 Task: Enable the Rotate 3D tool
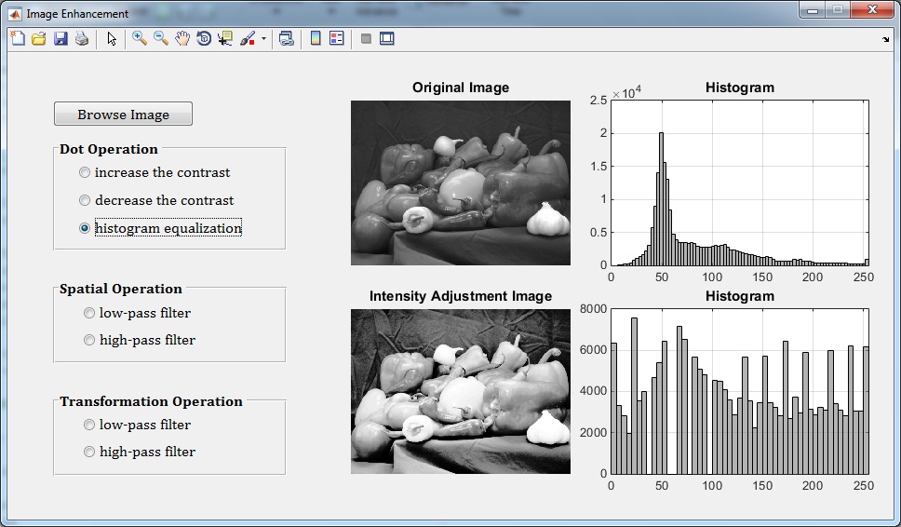tap(204, 38)
